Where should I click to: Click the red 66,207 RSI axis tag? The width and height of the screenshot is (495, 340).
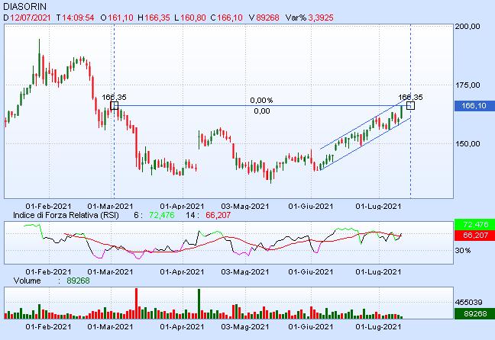[474, 235]
